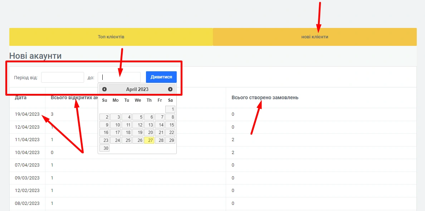Select the 19/04/2023 date cell

pos(27,114)
